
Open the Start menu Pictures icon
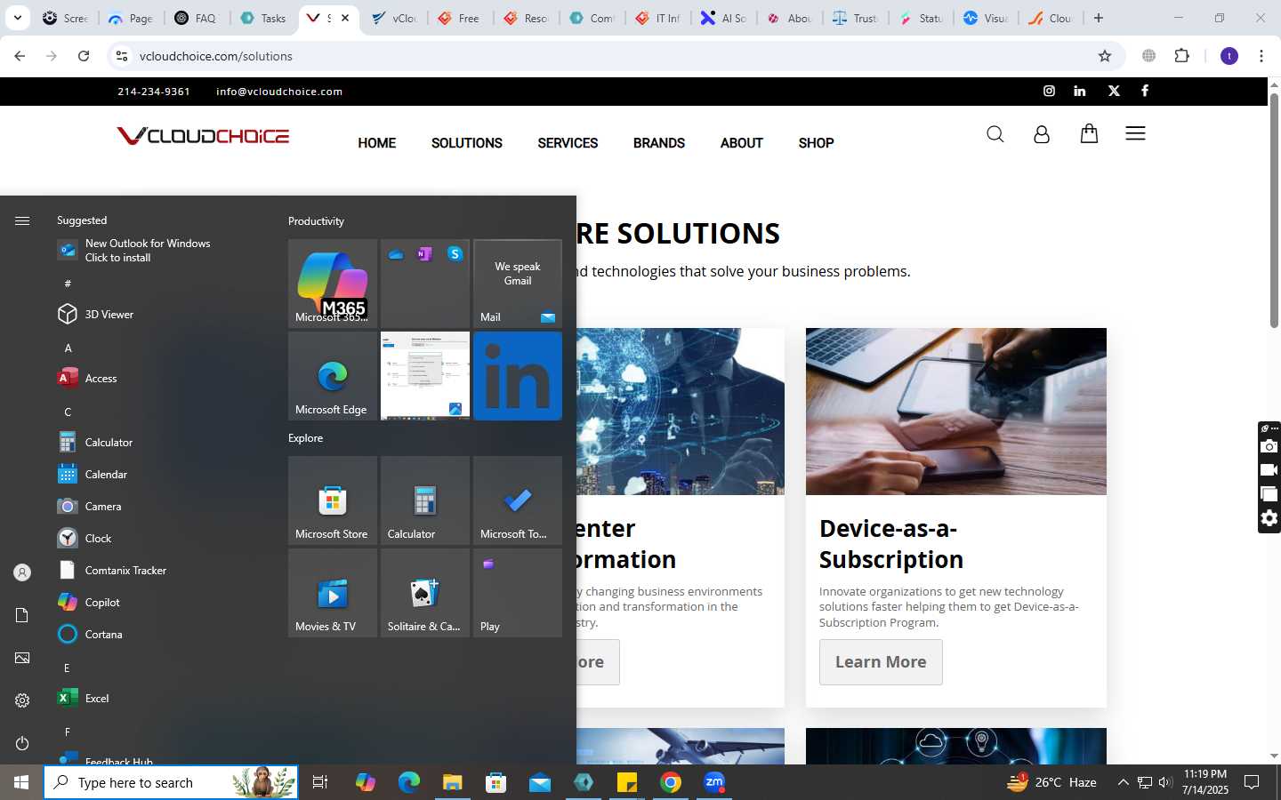click(22, 658)
